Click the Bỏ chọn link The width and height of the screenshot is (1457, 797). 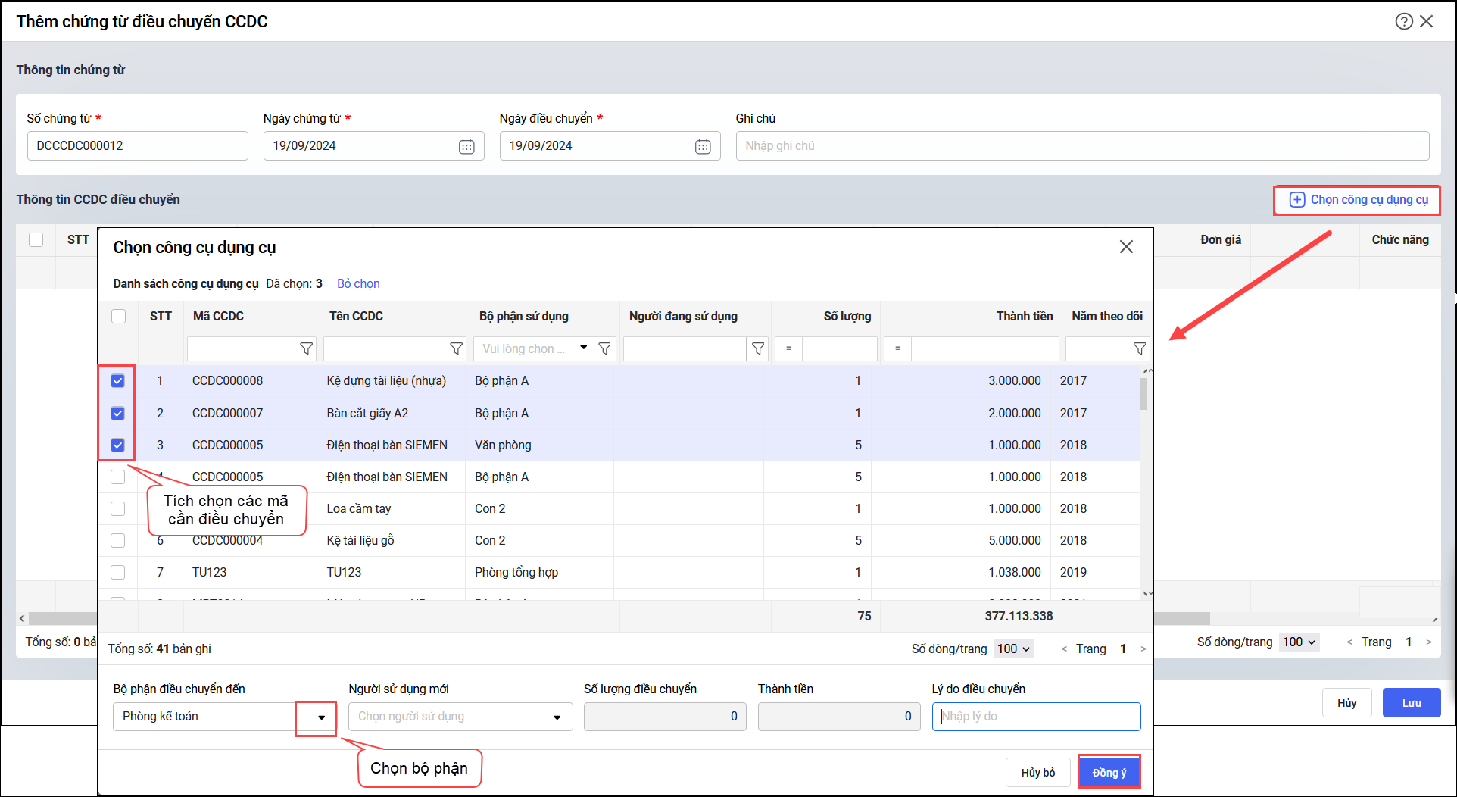pyautogui.click(x=358, y=283)
